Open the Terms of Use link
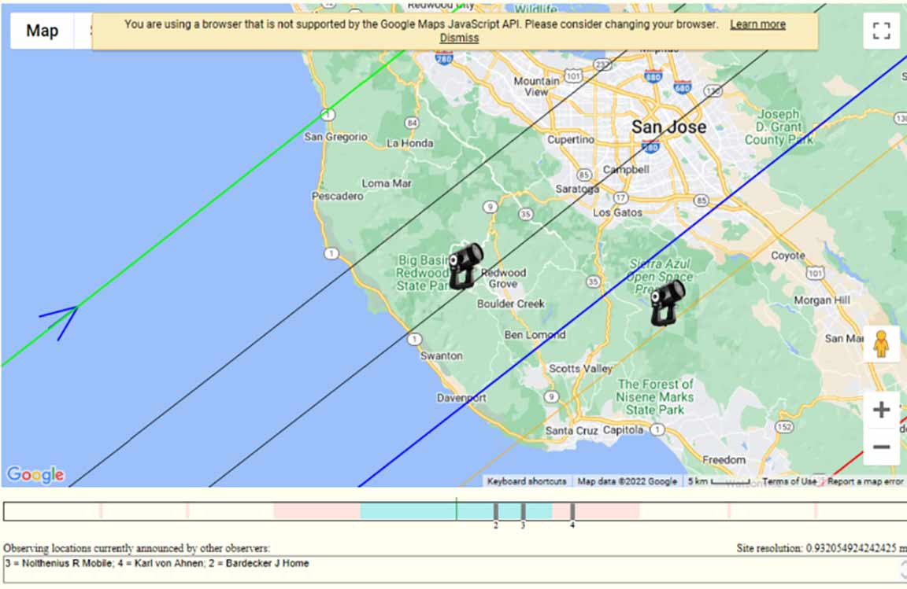This screenshot has height=589, width=907. click(789, 481)
